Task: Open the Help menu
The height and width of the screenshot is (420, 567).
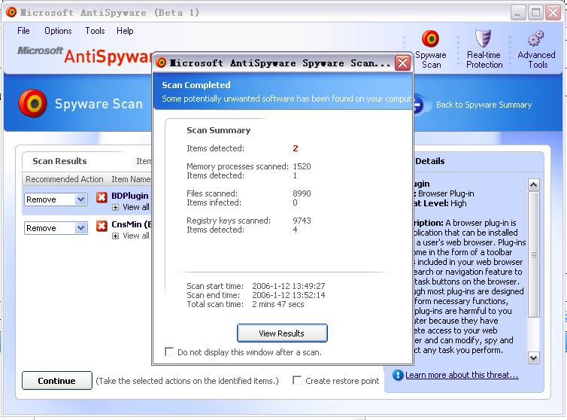Action: 125,31
